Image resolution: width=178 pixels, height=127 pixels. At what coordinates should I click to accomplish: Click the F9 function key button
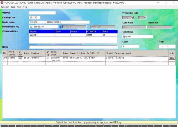126,126
